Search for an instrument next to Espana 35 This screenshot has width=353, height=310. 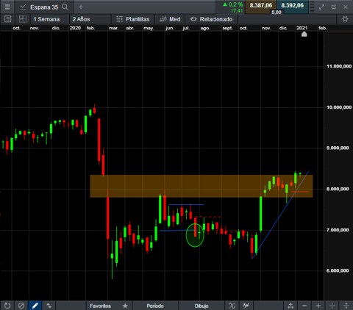tap(65, 7)
